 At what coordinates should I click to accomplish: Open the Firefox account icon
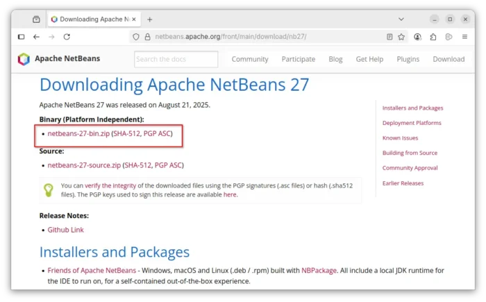(x=417, y=37)
